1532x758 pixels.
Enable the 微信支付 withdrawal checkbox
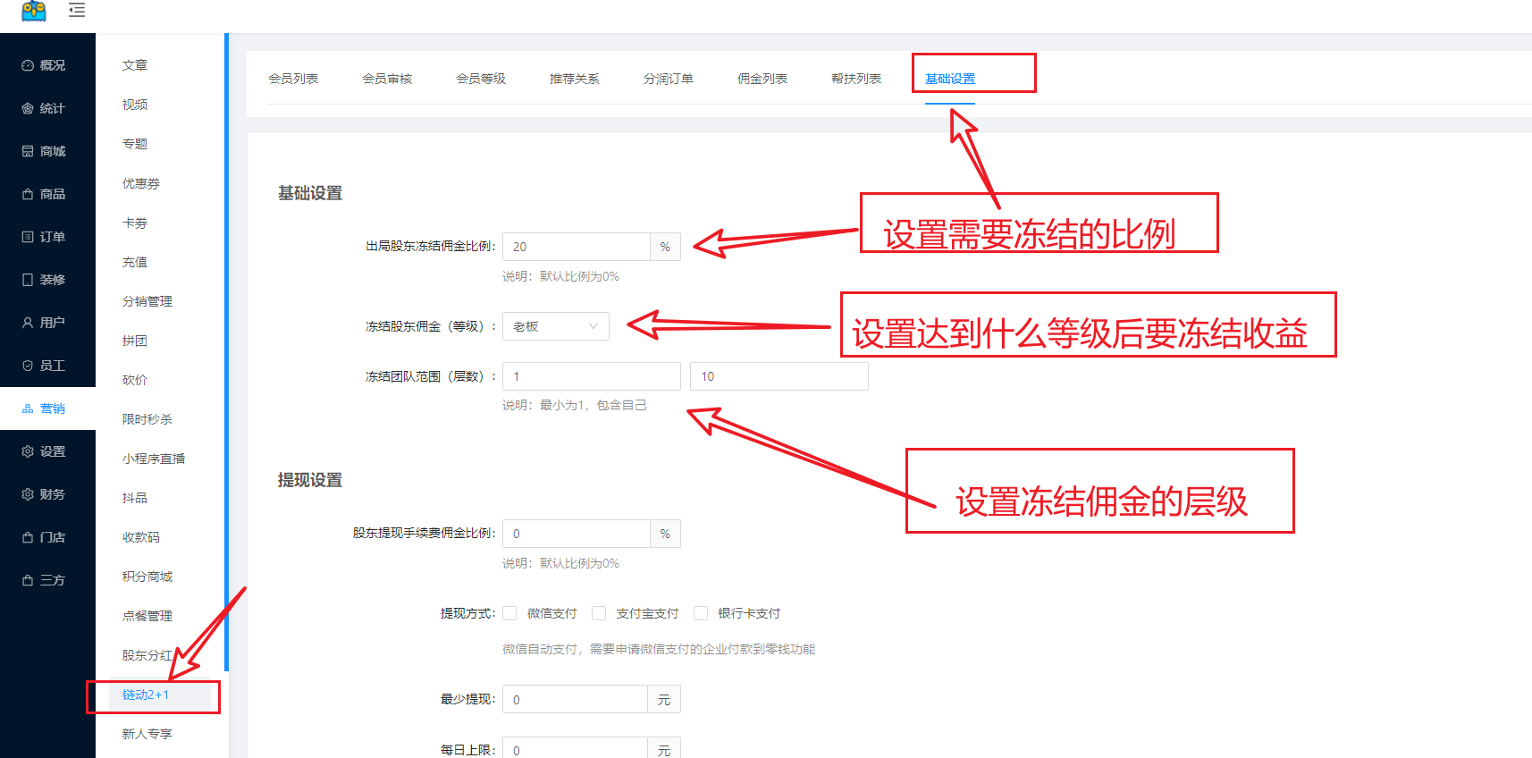point(509,613)
